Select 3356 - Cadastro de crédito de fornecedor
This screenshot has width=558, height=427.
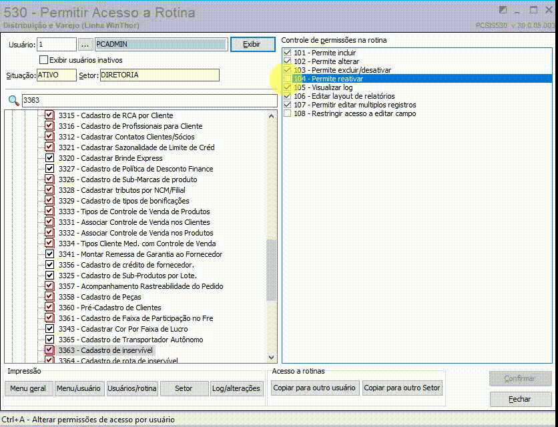[126, 265]
